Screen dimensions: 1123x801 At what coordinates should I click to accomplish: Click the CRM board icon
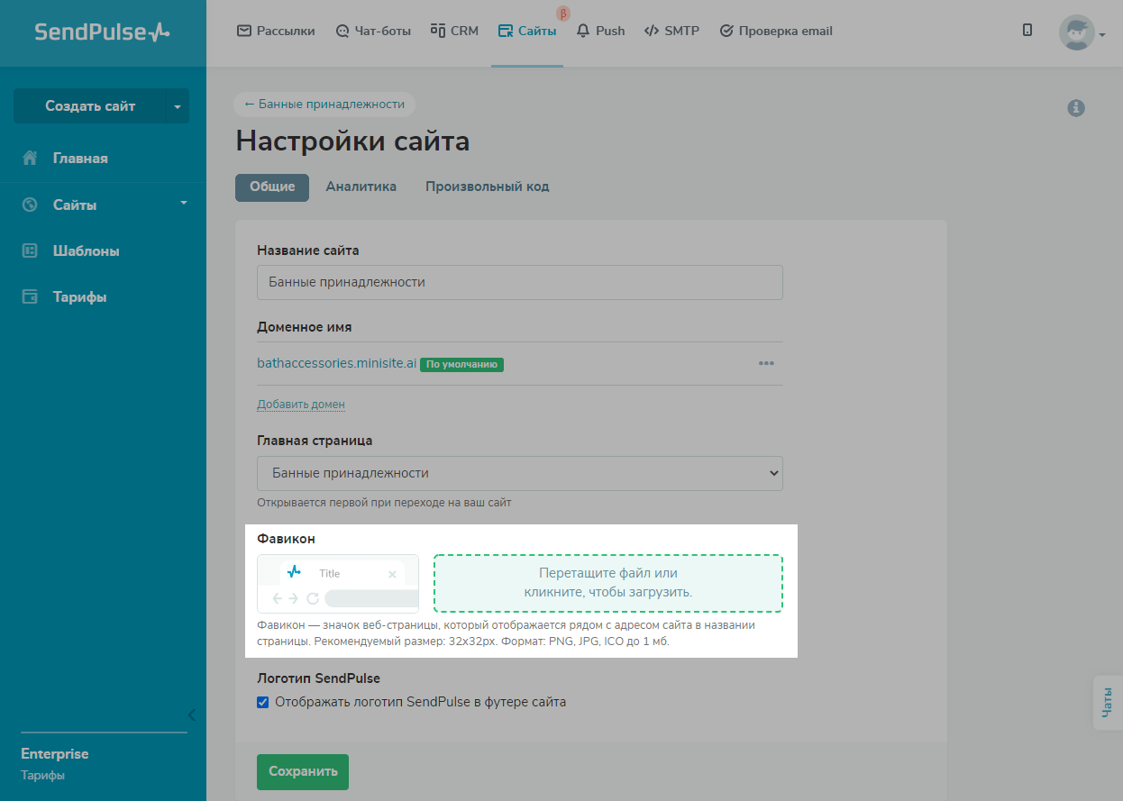[x=438, y=30]
